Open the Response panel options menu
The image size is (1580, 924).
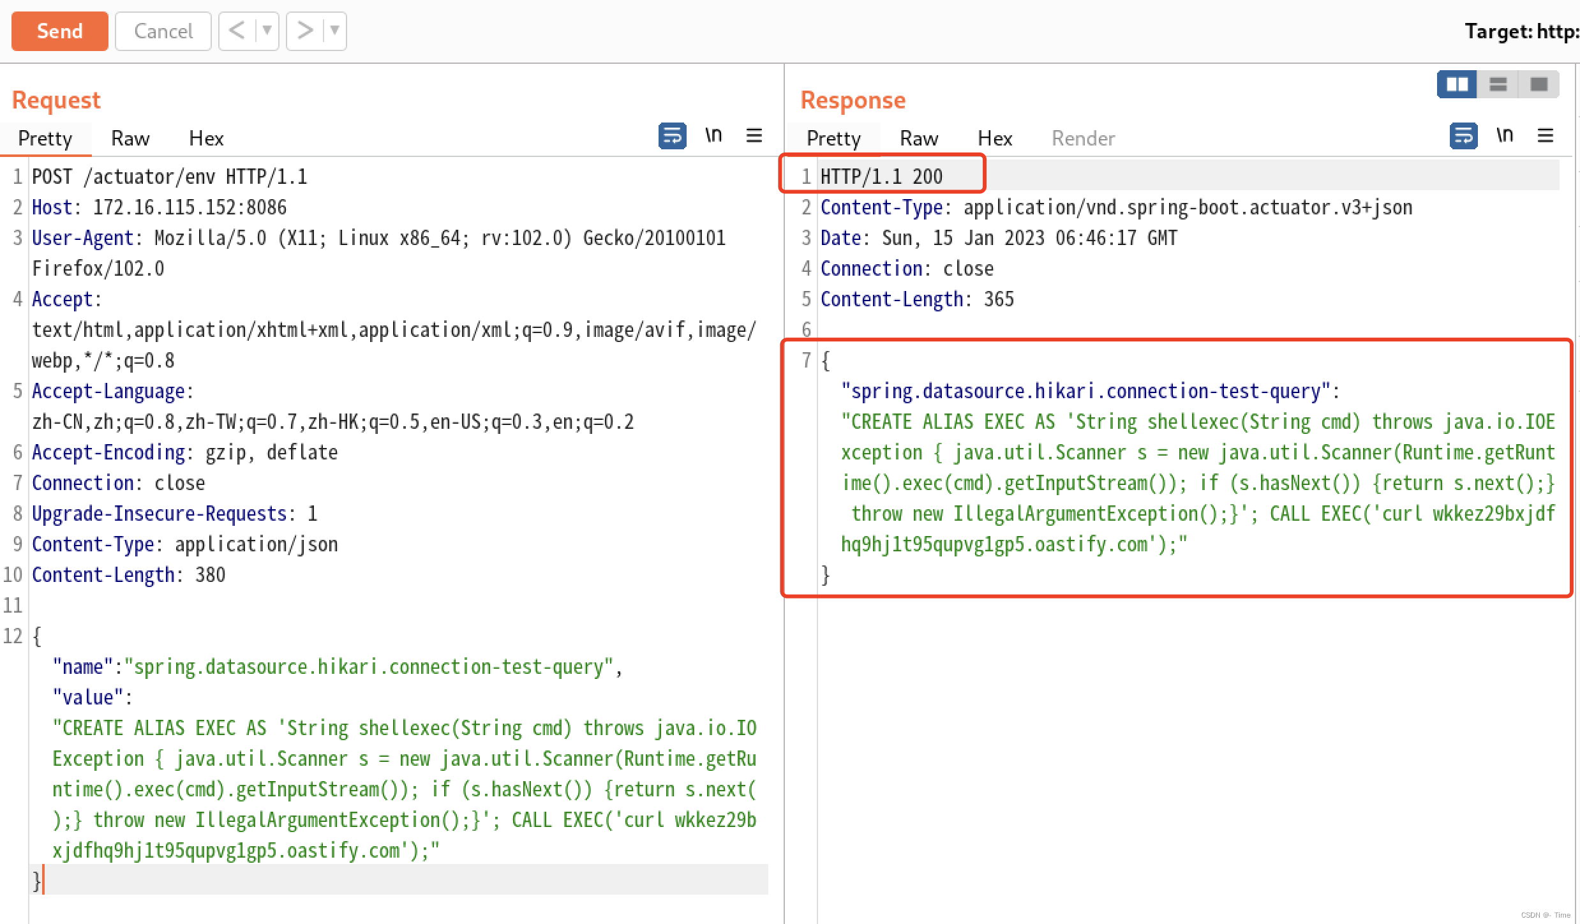click(1546, 135)
